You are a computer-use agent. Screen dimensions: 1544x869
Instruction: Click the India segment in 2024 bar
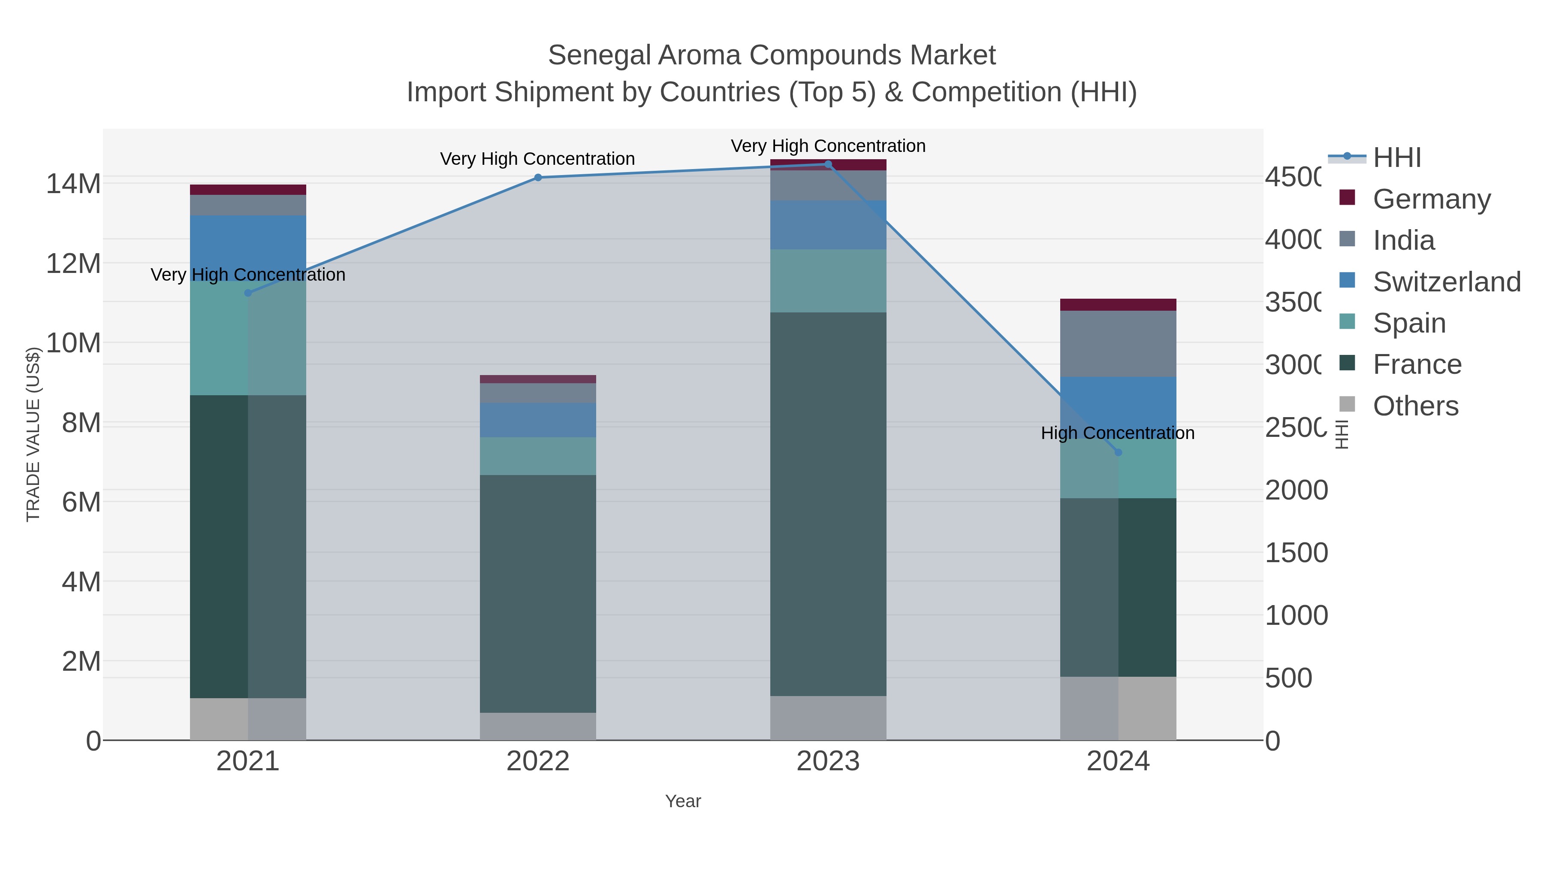pos(1119,344)
